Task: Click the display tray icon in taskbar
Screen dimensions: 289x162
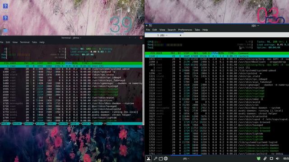Action: pyautogui.click(x=271, y=158)
